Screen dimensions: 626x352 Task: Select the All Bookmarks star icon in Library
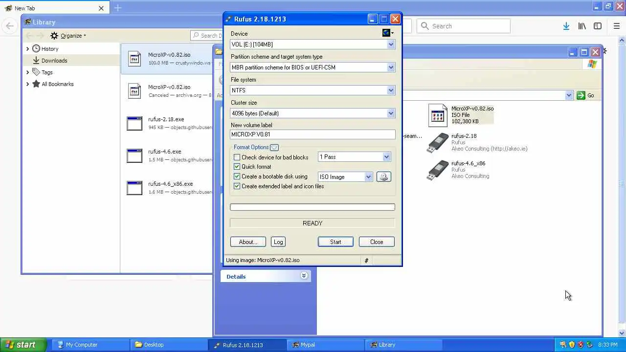click(x=36, y=84)
